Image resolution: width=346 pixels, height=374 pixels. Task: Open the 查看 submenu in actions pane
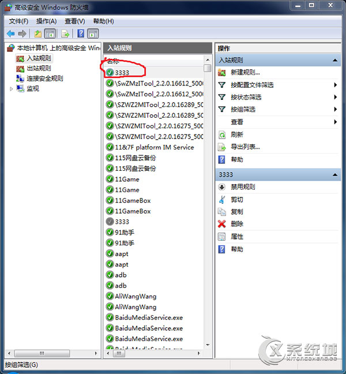[237, 122]
